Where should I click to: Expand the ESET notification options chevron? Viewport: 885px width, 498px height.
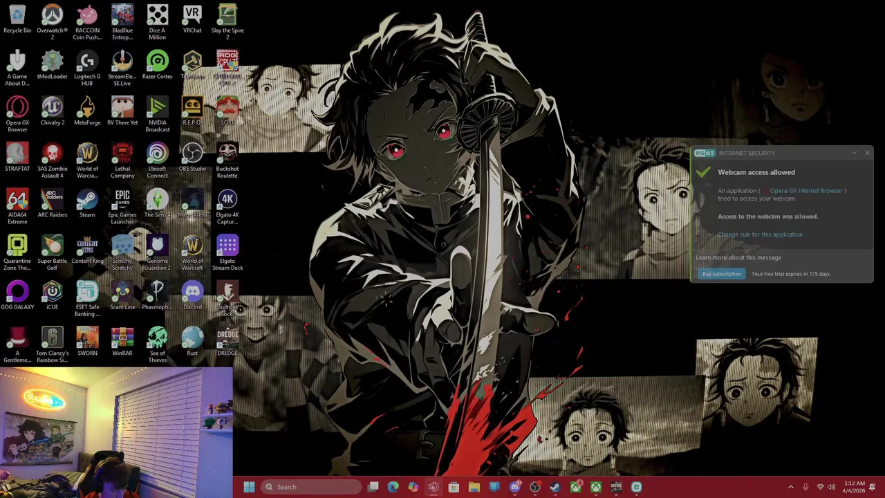pyautogui.click(x=855, y=153)
